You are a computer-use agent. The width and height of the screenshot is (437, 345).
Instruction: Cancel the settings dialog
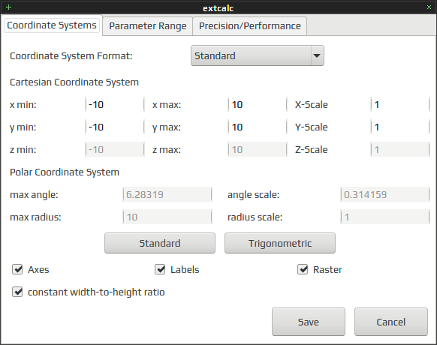click(391, 322)
